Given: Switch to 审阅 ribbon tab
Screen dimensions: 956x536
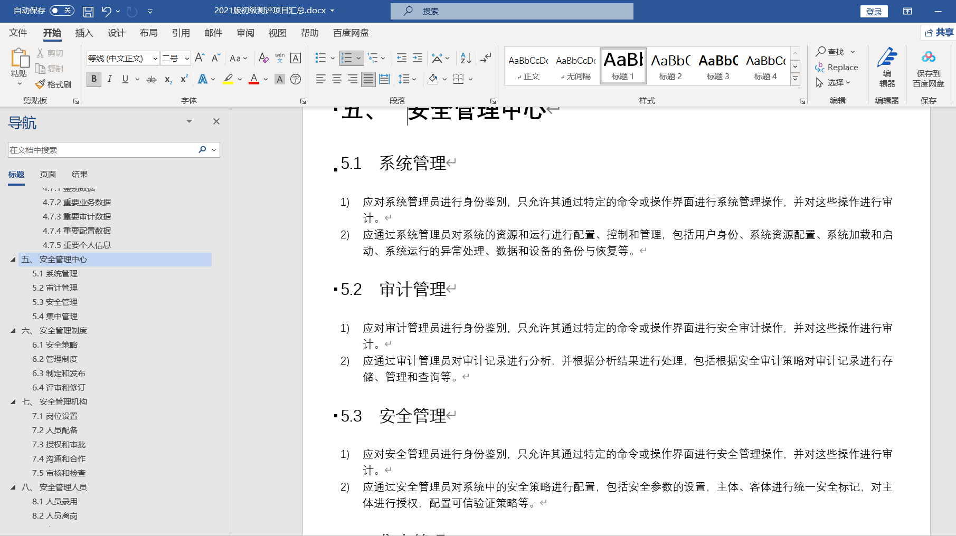Looking at the screenshot, I should 245,33.
